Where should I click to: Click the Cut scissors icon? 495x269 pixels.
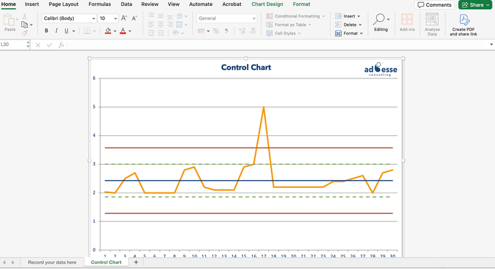coord(24,16)
